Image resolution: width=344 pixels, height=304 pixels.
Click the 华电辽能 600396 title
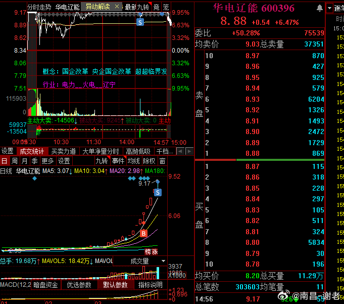tap(254, 9)
